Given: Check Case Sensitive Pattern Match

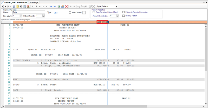Looking at the screenshot, I should click(x=94, y=12).
